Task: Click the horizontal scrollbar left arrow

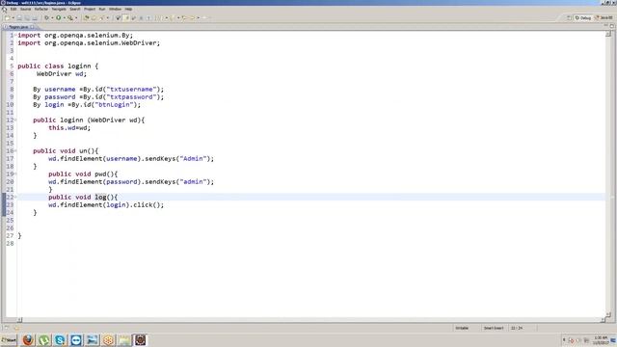Action: click(x=19, y=320)
